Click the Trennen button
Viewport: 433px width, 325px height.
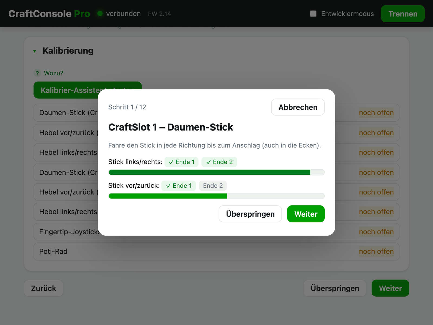(403, 14)
